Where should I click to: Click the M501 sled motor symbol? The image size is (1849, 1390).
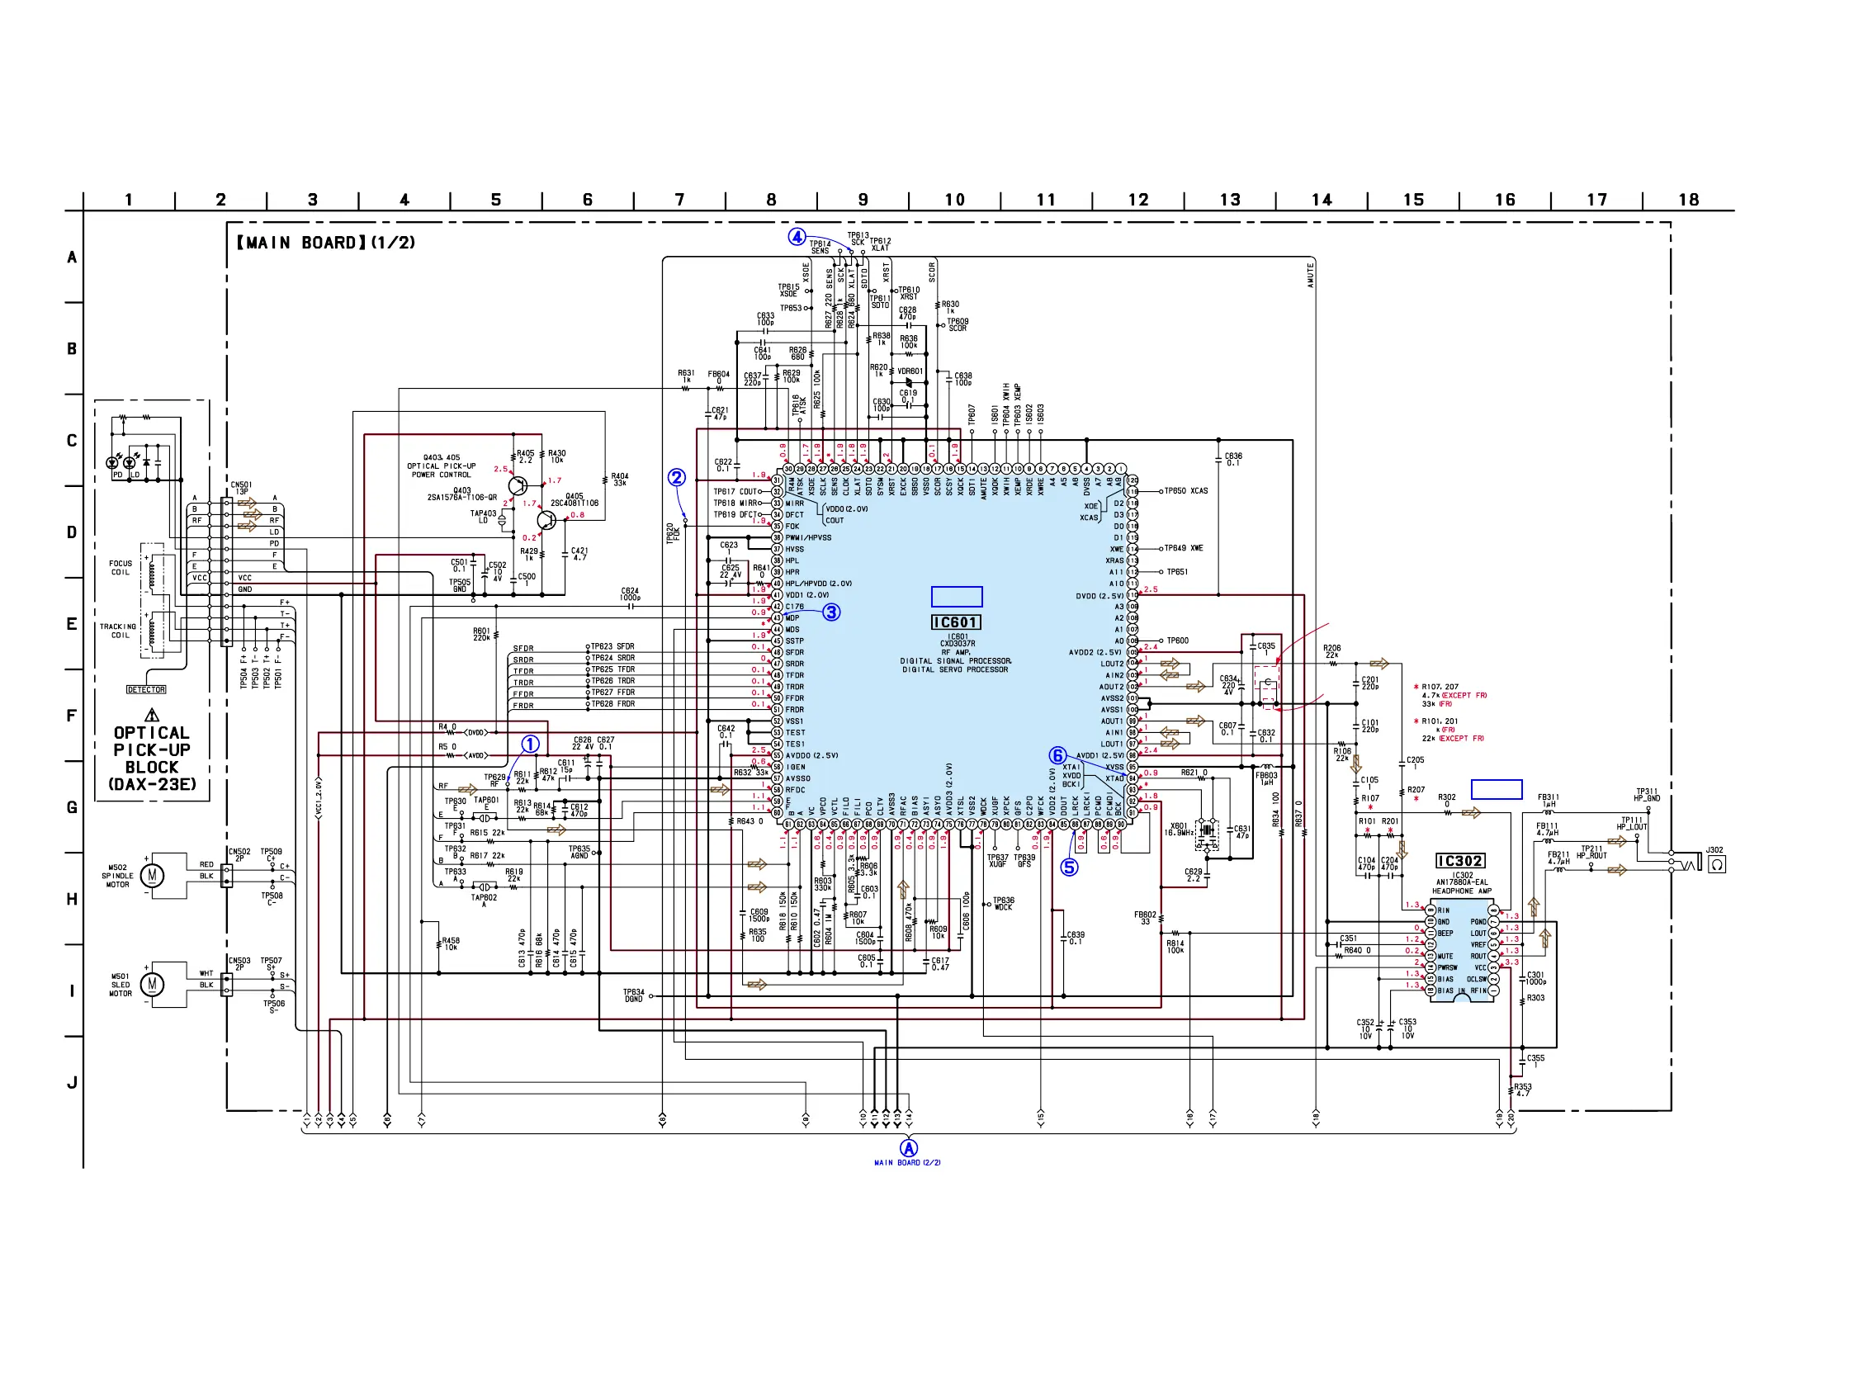(x=151, y=984)
